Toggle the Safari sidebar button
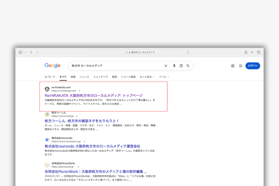Screen dimensions: 279x186 point(21,52)
